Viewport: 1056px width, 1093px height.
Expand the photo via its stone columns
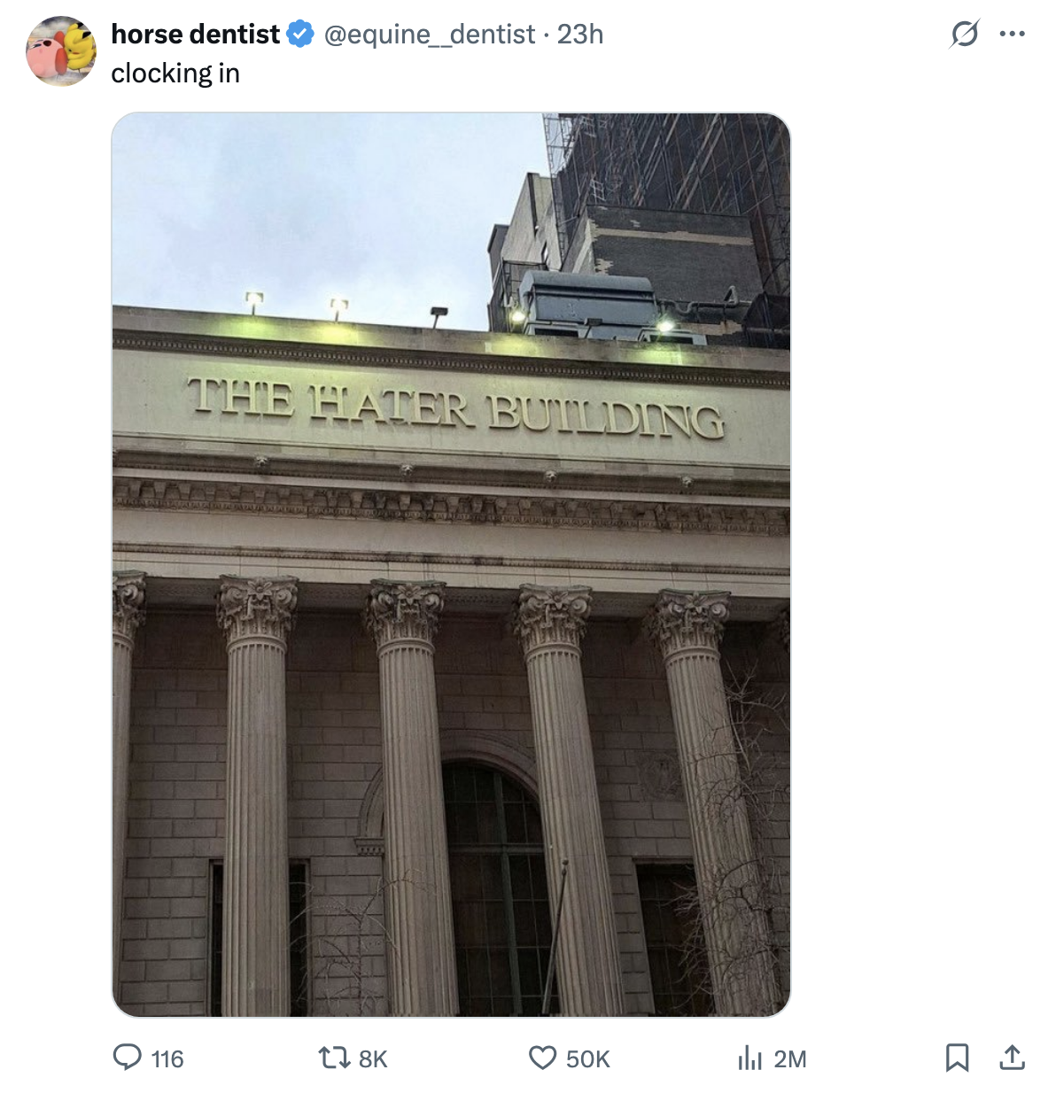click(451, 797)
